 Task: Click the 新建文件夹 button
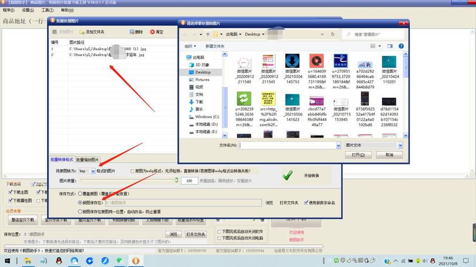(215, 46)
